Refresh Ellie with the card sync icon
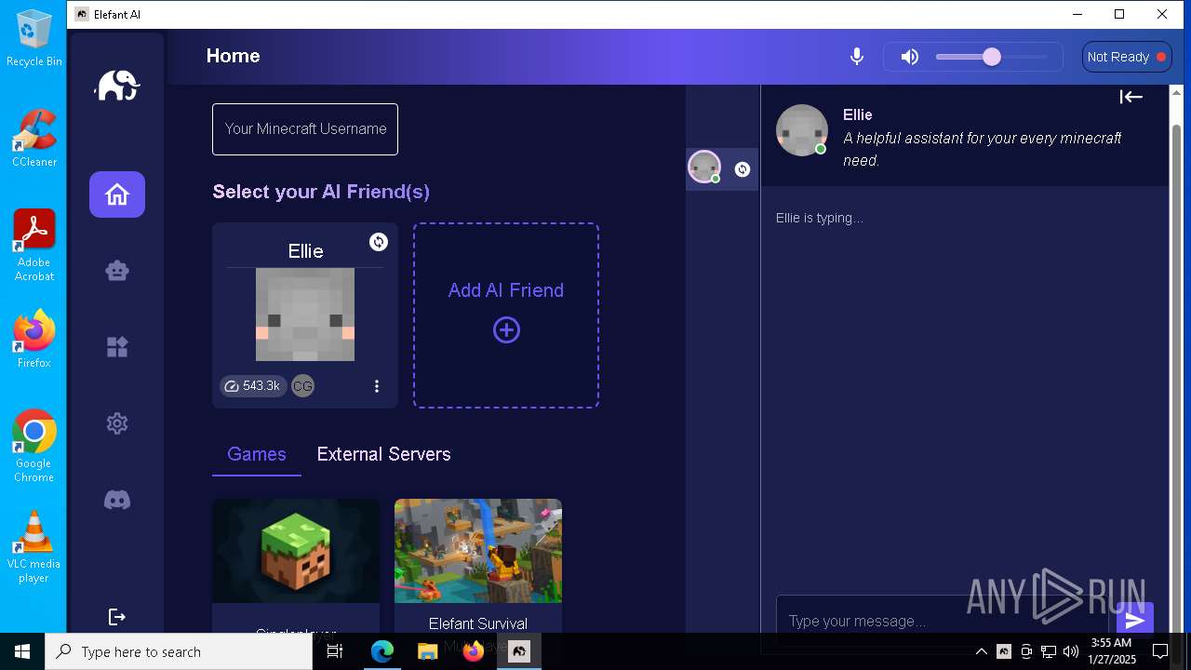1191x670 pixels. [x=379, y=242]
